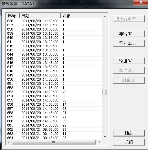148x150 pixels.
Task: Confirm with the 确定 button
Action: click(129, 133)
